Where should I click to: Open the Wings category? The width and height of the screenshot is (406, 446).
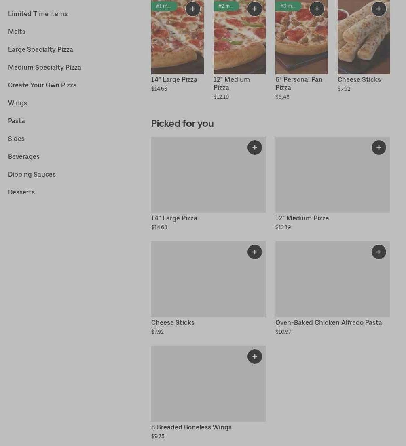click(x=17, y=103)
